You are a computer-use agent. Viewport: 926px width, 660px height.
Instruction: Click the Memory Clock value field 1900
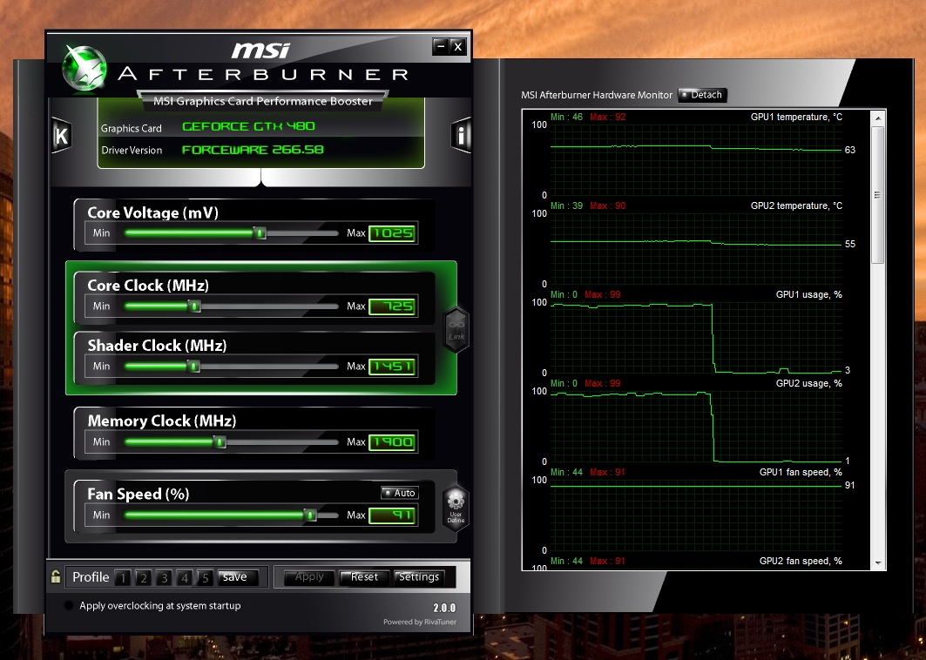(x=393, y=442)
